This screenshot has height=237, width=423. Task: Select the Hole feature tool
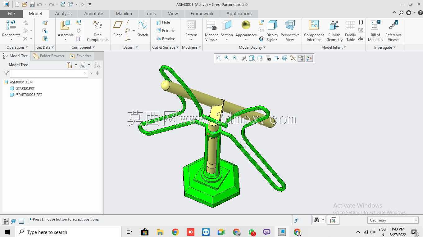click(x=163, y=22)
